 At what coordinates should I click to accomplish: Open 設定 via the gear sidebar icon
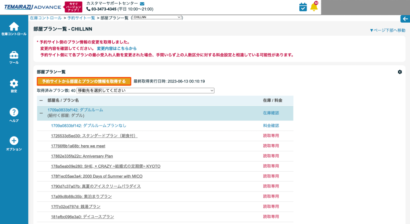click(14, 84)
